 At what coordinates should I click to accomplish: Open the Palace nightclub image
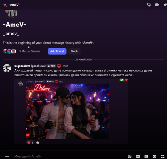67,111
